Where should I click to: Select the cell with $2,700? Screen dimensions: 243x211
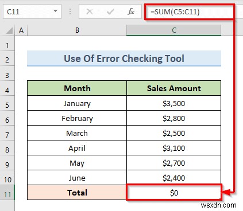tap(174, 163)
